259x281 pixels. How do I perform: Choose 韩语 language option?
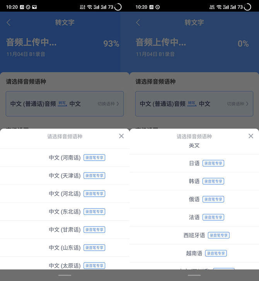click(x=194, y=181)
